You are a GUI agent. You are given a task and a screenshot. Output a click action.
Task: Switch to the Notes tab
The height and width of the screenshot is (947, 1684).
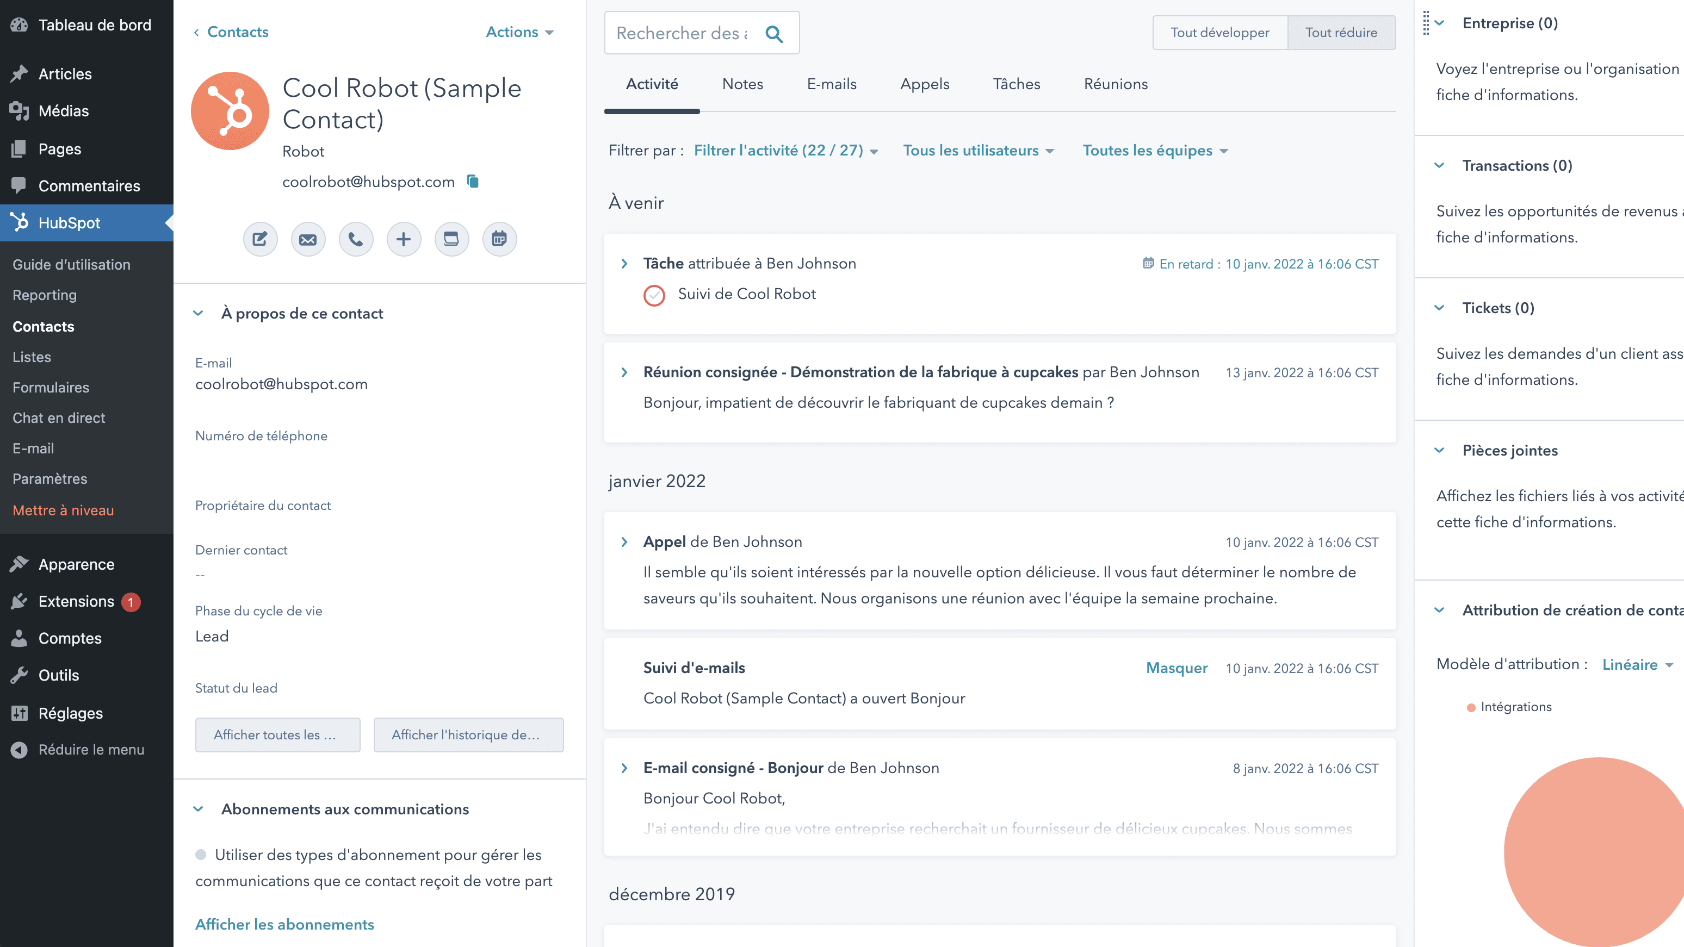click(742, 84)
